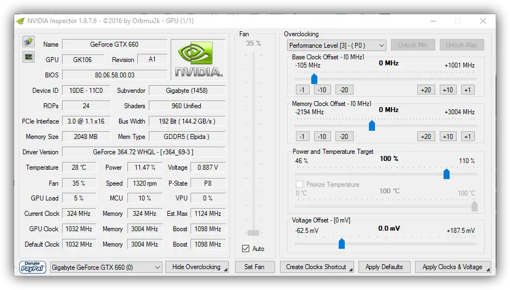This screenshot has height=290, width=510.
Task: Decrease Memory Clock Offset by 20
Action: click(x=344, y=136)
